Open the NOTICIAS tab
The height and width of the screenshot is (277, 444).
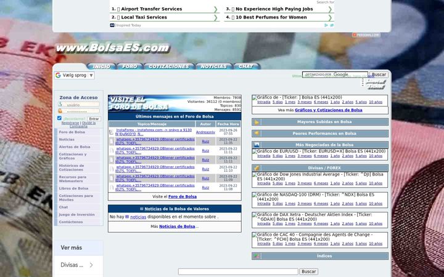pos(214,66)
